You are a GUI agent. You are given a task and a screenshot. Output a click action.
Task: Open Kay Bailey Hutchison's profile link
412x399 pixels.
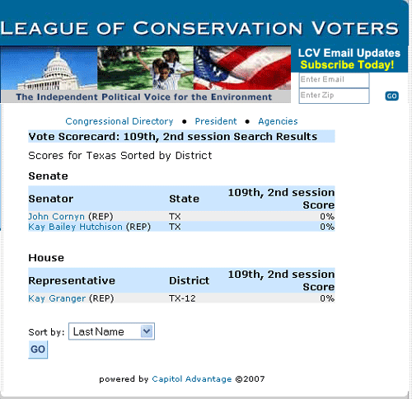tap(75, 227)
